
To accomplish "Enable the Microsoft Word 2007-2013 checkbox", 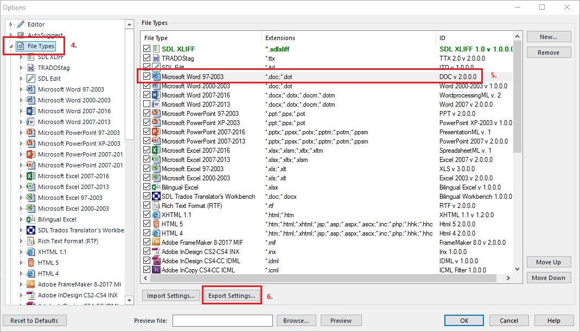I will click(x=147, y=104).
